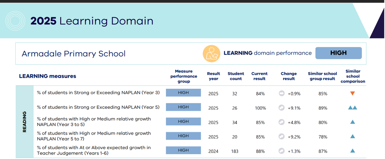Click HIGH badge for Year 3 NAPLAN reading
Screen dimensions: 385x159
183,93
